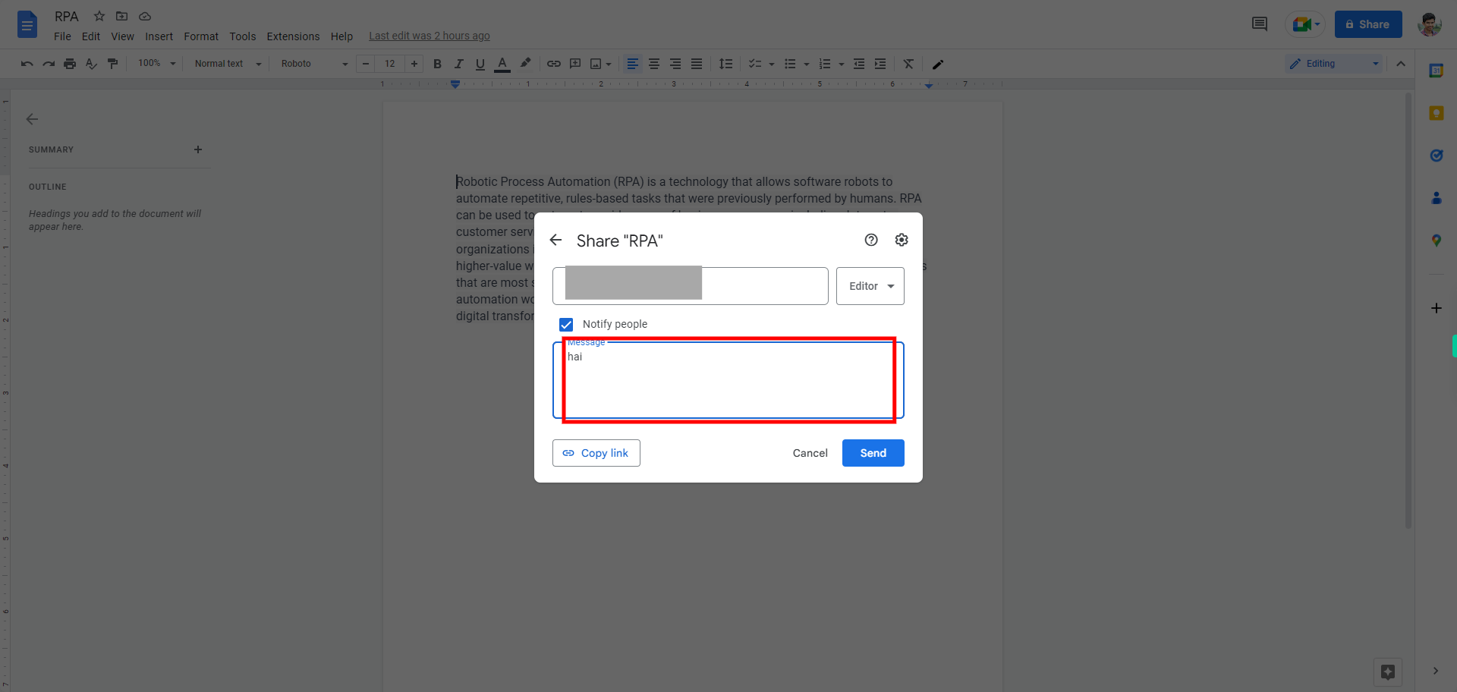Screen dimensions: 1457x692
Task: Click the add summary plus icon
Action: pyautogui.click(x=198, y=149)
